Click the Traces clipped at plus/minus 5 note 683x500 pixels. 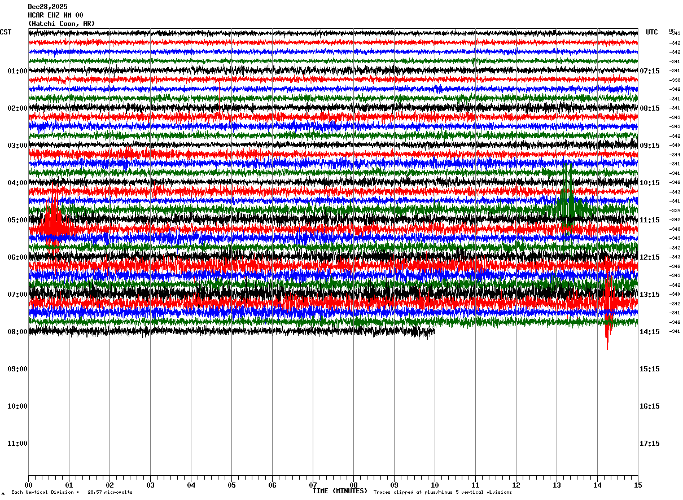tap(443, 493)
